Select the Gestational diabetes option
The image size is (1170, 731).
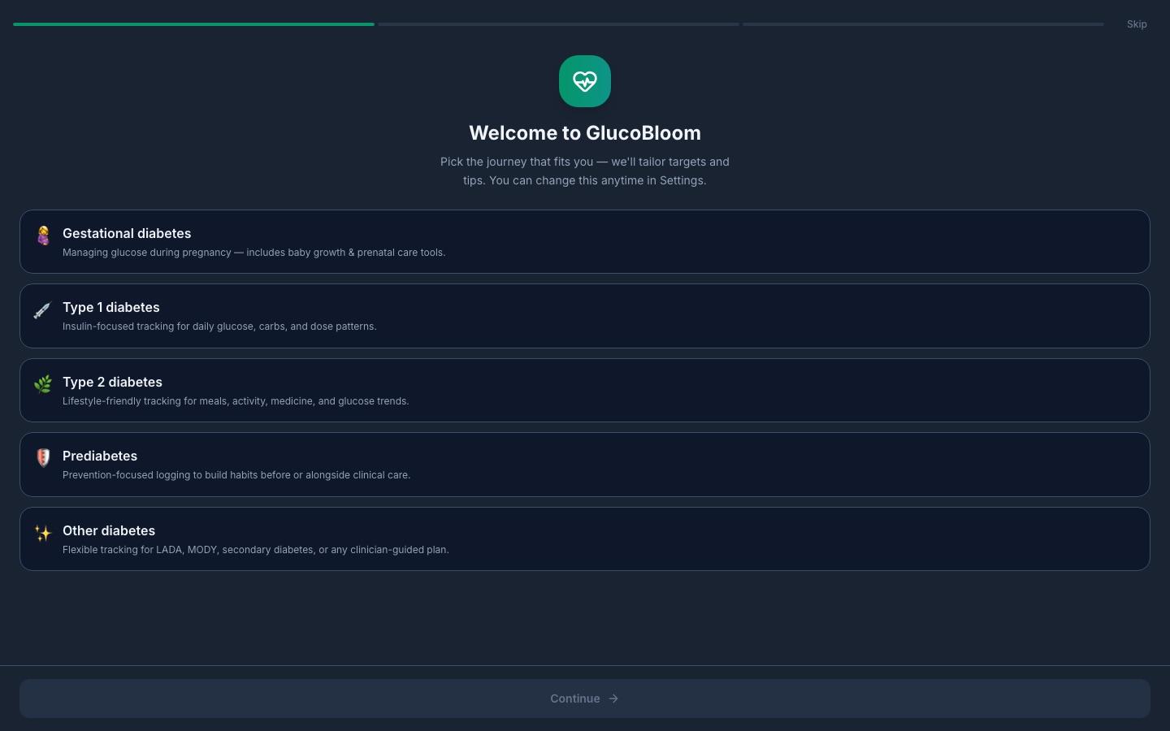[585, 242]
